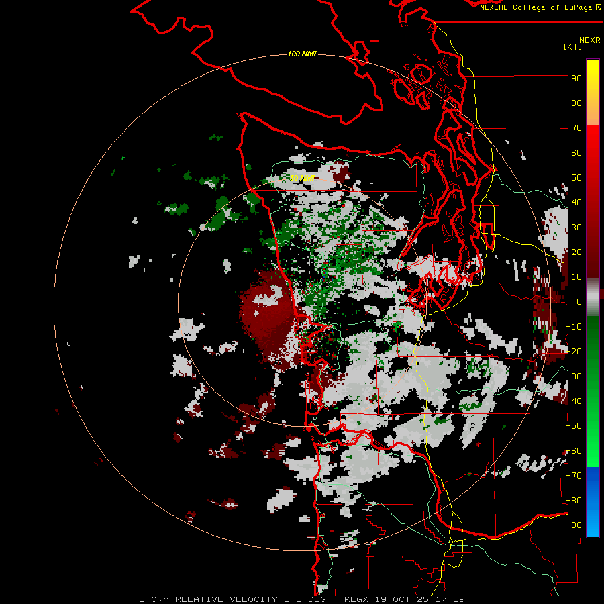Click the 50 NMI range ring label
The width and height of the screenshot is (604, 604).
click(x=302, y=178)
